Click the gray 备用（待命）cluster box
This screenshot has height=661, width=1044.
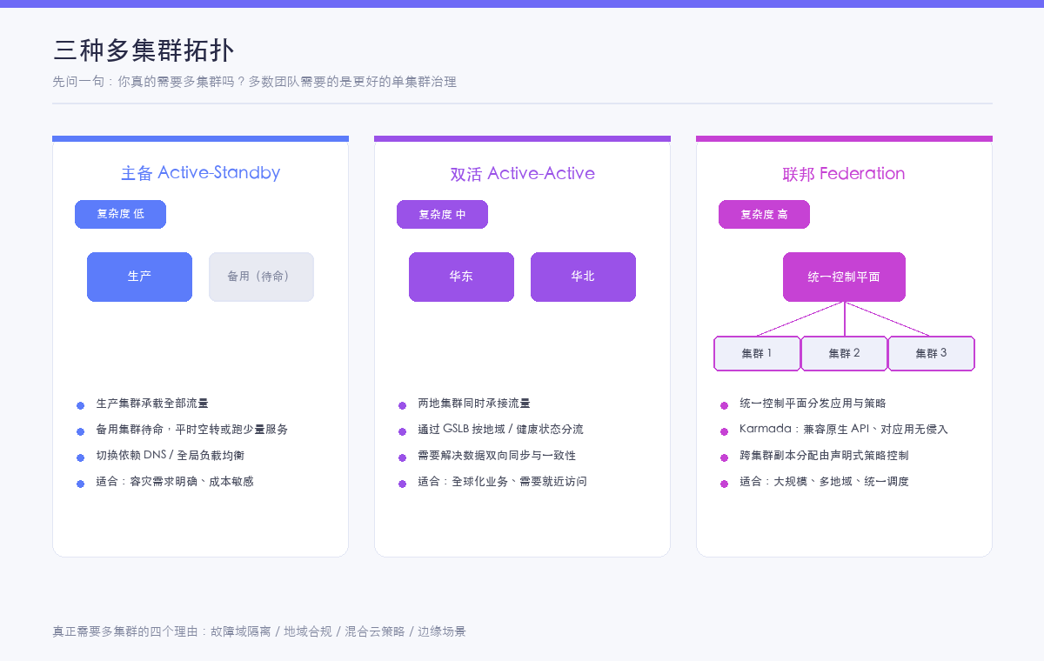[x=261, y=277]
